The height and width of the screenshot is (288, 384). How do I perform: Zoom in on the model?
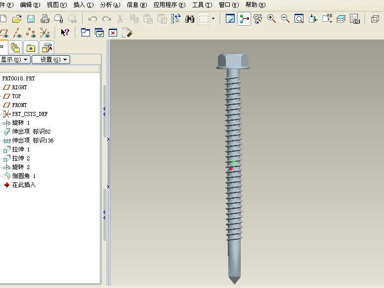click(x=271, y=19)
